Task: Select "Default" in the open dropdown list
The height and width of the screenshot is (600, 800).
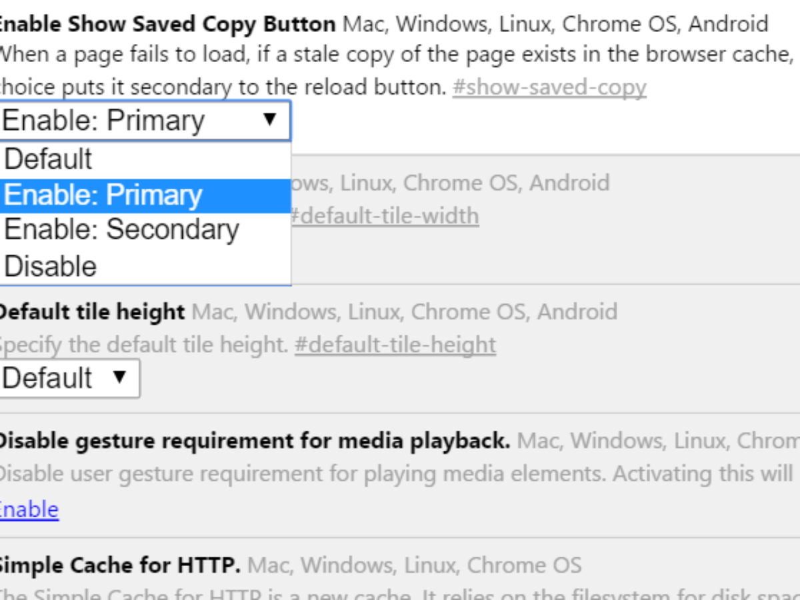Action: point(48,159)
